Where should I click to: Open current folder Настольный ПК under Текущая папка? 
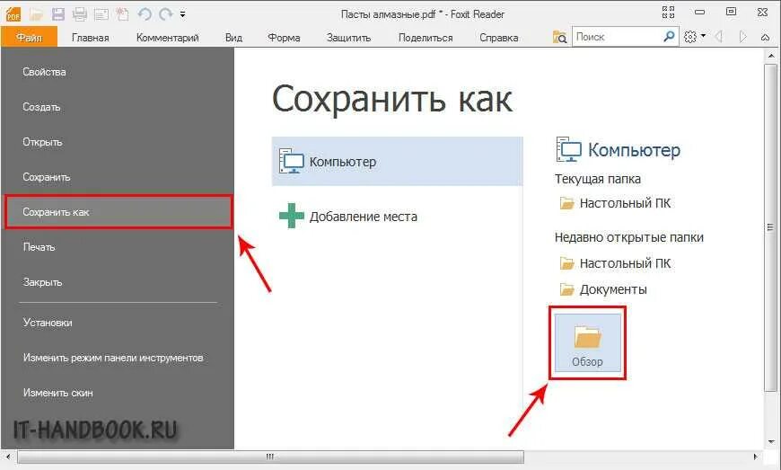(x=616, y=203)
